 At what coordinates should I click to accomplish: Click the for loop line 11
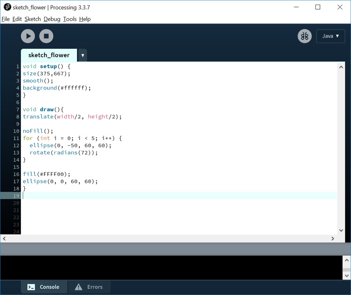click(72, 138)
